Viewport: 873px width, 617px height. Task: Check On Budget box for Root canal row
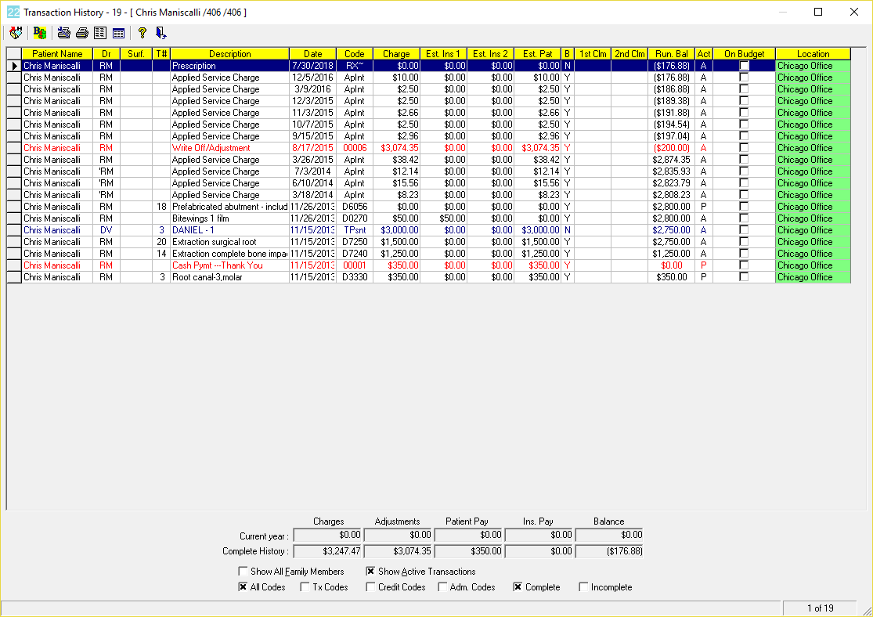pos(744,276)
